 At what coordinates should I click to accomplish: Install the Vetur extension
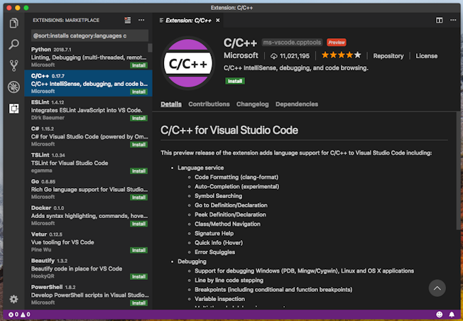[138, 250]
